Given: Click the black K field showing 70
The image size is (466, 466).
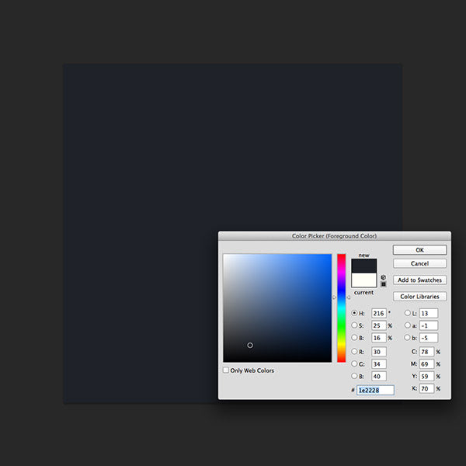Looking at the screenshot, I should (426, 388).
